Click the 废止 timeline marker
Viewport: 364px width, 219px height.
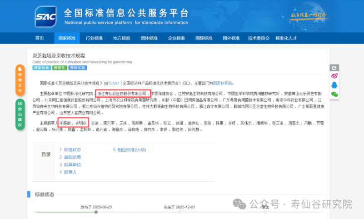coord(265,212)
